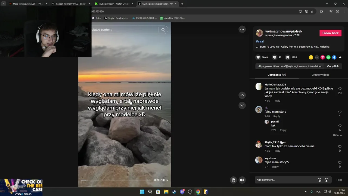This screenshot has width=348, height=196.
Task: Save video with the bookmark icon
Action: point(287,57)
